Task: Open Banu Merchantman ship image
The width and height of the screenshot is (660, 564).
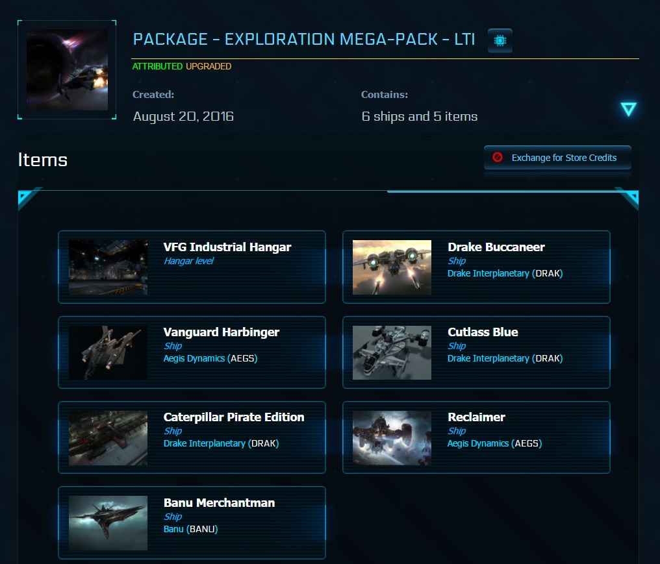Action: [108, 523]
